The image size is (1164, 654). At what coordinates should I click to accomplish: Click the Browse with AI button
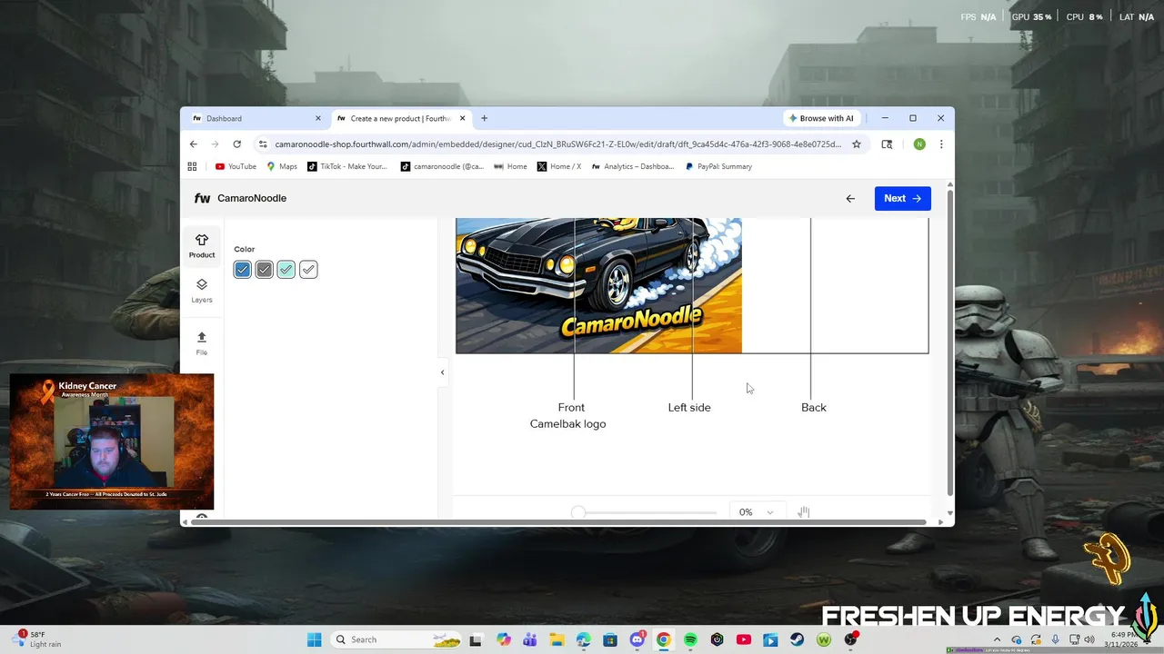(821, 118)
